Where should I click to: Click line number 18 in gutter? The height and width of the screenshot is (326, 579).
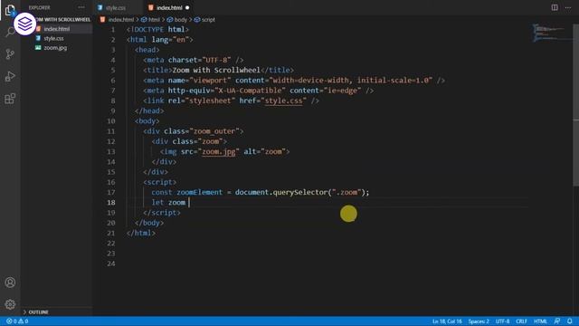[x=111, y=203]
